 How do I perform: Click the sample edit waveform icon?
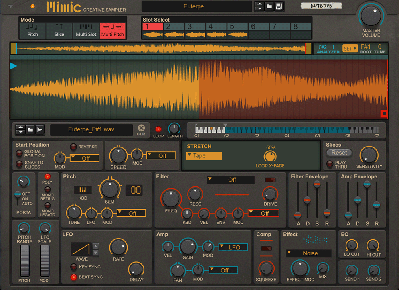[40, 130]
